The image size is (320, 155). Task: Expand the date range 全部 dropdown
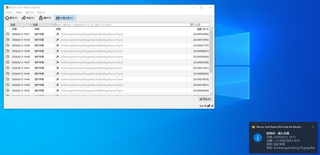point(21,25)
